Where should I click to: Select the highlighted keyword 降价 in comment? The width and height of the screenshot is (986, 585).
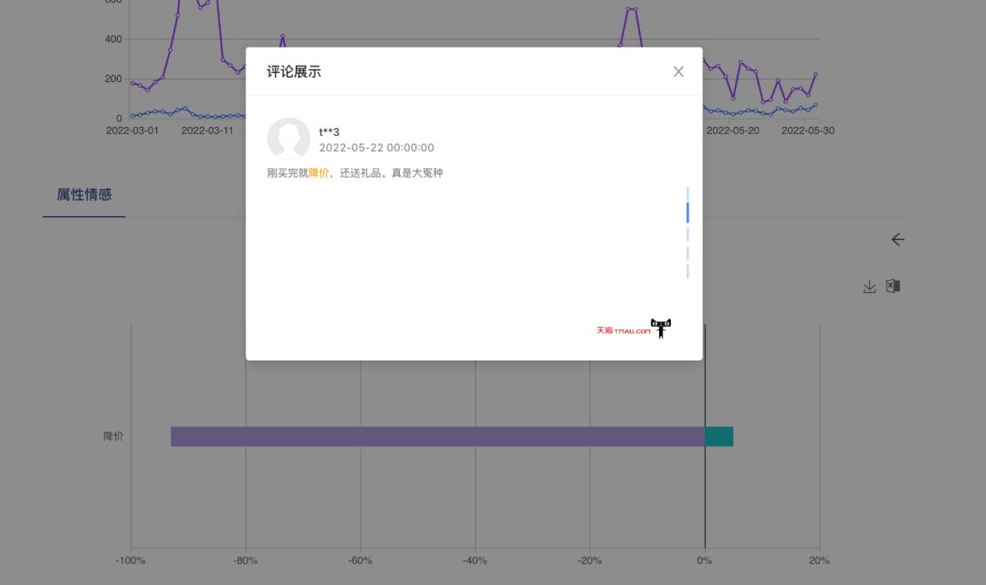[x=318, y=172]
